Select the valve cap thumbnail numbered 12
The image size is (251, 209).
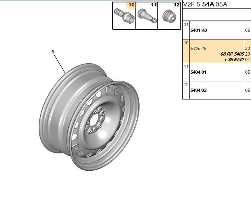[x=169, y=16]
